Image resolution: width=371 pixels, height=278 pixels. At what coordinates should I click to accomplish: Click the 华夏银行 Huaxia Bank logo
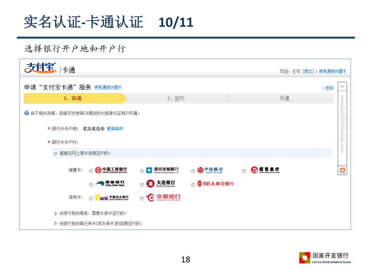[x=163, y=197]
